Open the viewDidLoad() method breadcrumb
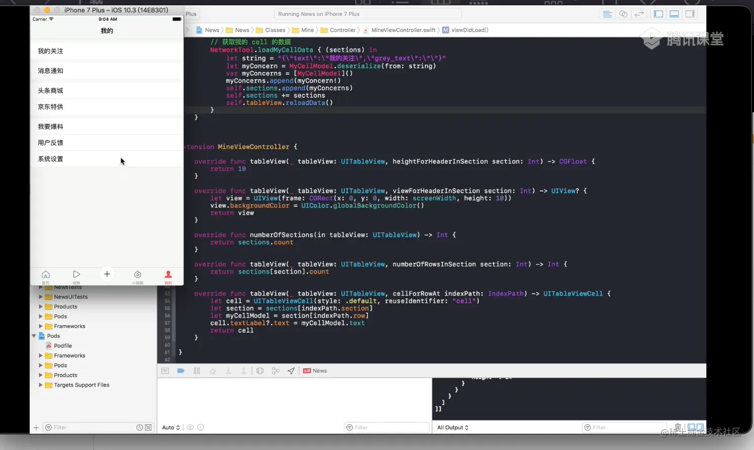This screenshot has width=754, height=450. pyautogui.click(x=465, y=30)
